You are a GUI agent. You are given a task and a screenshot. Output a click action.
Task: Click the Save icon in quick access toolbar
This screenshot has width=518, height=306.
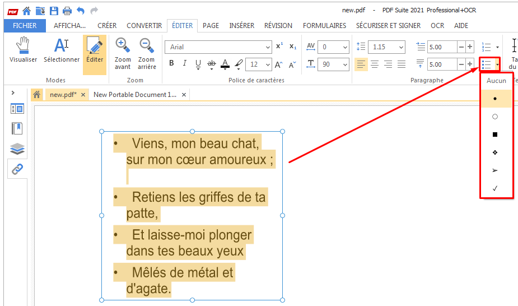click(x=54, y=11)
